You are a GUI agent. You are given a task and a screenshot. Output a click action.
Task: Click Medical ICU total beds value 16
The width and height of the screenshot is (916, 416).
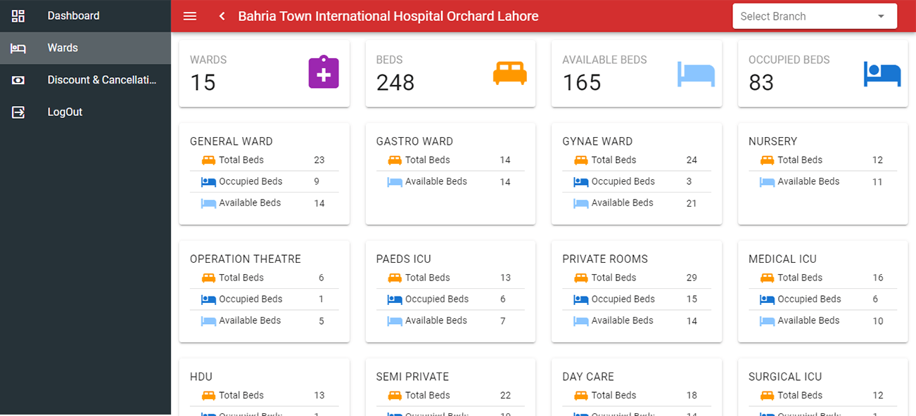click(878, 278)
